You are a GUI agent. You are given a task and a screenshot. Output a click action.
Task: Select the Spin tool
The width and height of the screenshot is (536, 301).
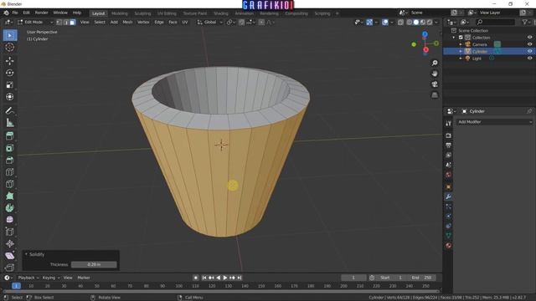click(10, 208)
